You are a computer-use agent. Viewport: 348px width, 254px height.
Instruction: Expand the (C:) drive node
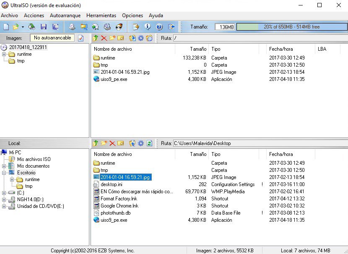4,193
